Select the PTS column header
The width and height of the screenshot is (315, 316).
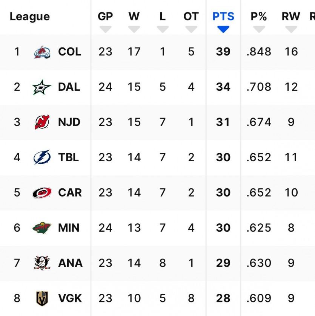[223, 17]
